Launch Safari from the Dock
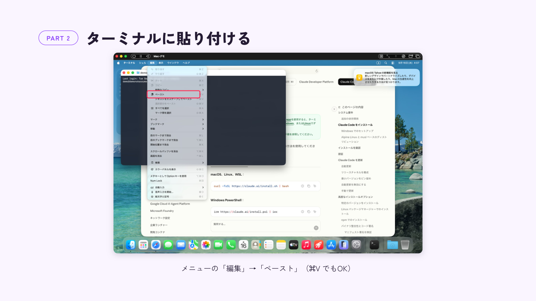 point(156,245)
